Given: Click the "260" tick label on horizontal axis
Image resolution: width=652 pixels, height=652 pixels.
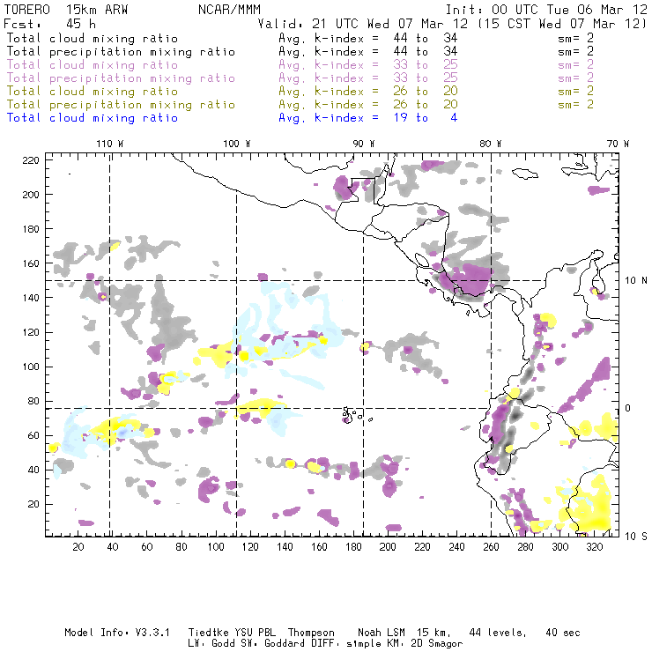Looking at the screenshot, I should point(491,547).
